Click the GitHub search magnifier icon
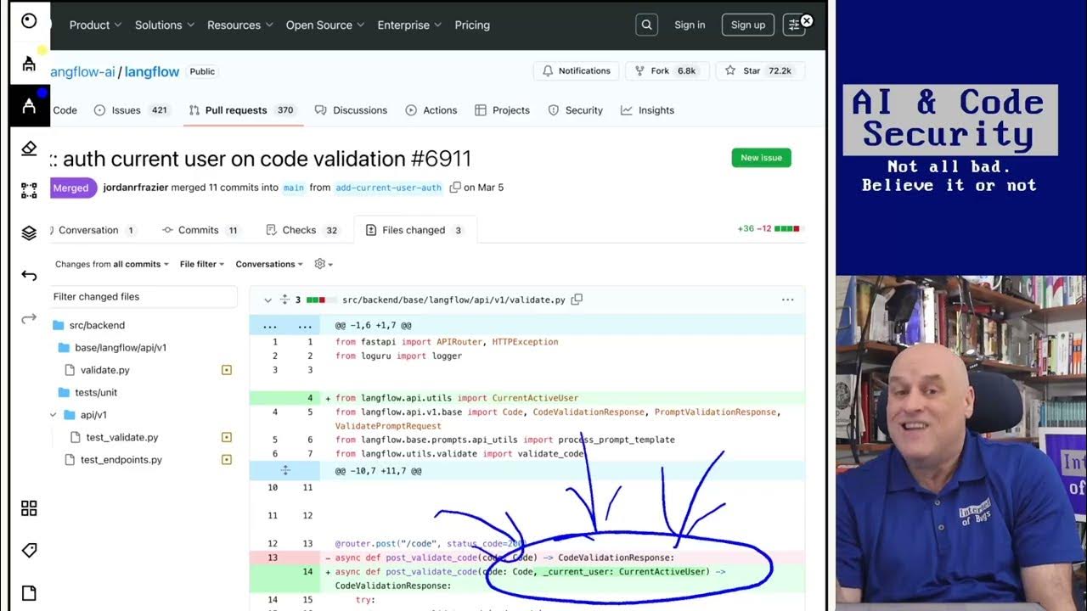The image size is (1087, 611). click(x=646, y=25)
